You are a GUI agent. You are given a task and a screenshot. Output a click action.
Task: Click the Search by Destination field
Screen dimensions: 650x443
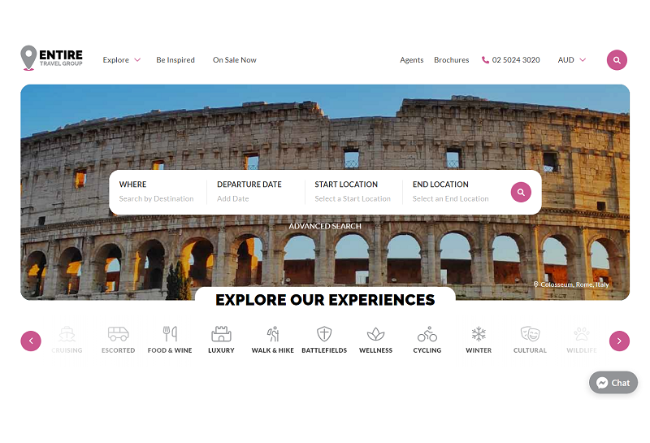[156, 198]
